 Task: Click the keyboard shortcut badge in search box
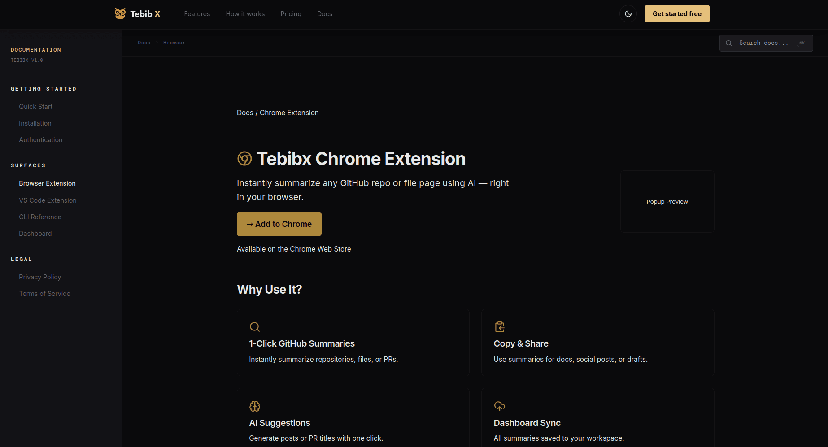[x=802, y=43]
